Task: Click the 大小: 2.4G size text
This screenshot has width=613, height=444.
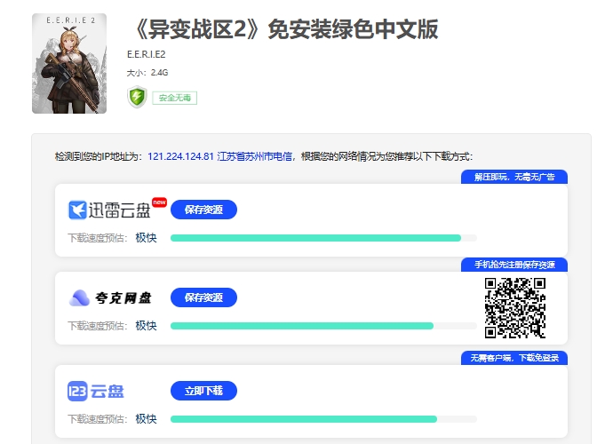Action: point(147,73)
